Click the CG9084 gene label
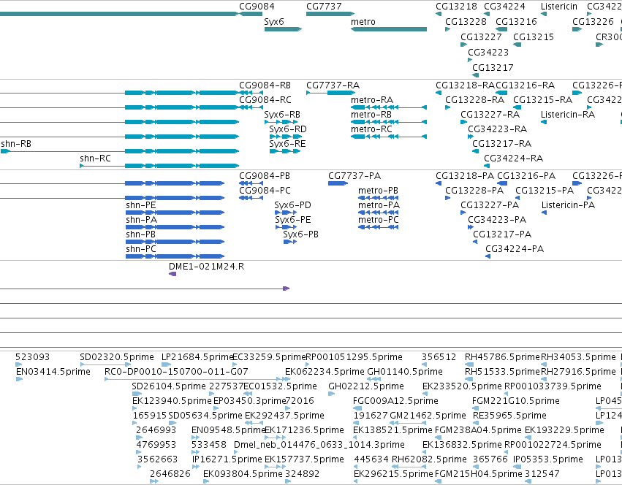Image resolution: width=622 pixels, height=485 pixels. [257, 7]
